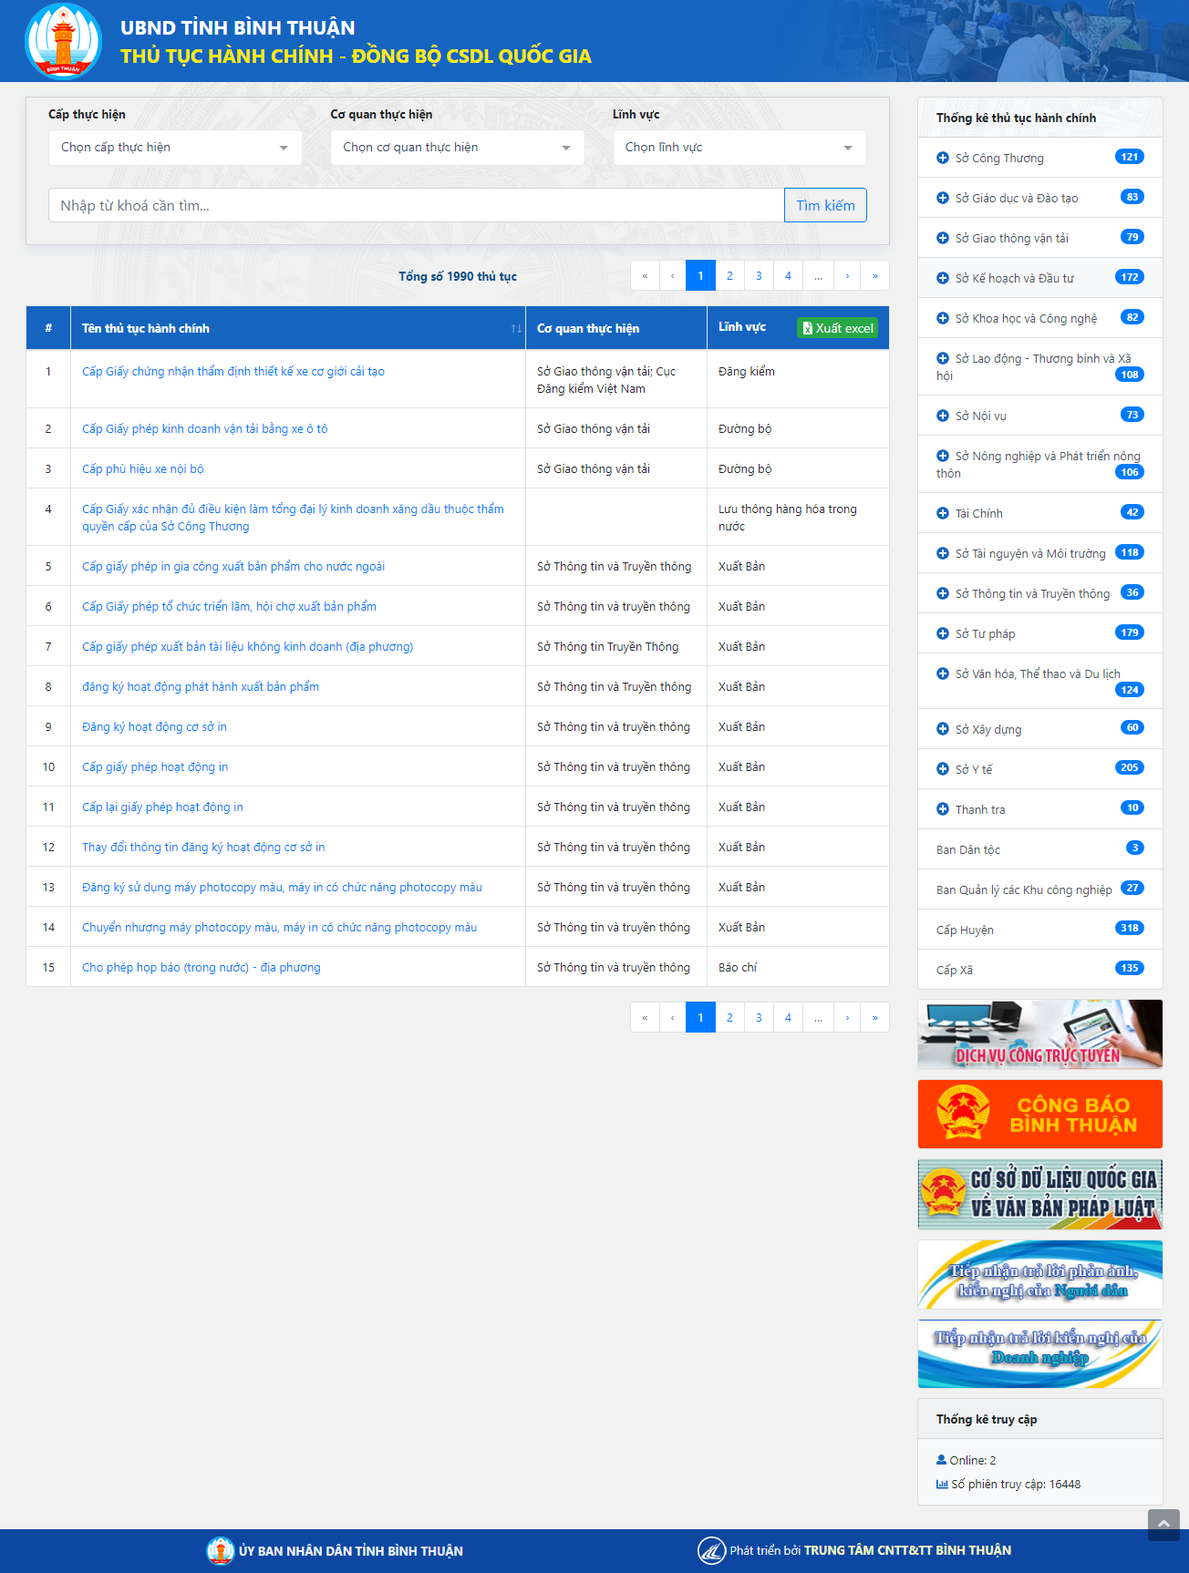This screenshot has height=1573, width=1189.
Task: Open the Cơ quan thực hiện dropdown
Action: [457, 148]
